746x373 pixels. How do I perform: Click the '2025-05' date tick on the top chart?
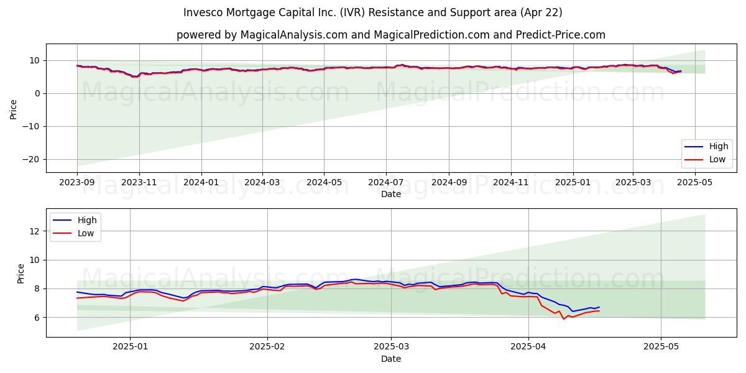tap(696, 183)
